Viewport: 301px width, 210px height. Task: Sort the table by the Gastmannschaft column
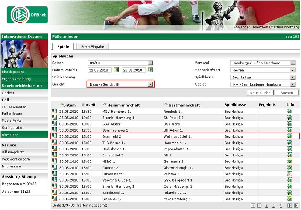pos(166,104)
